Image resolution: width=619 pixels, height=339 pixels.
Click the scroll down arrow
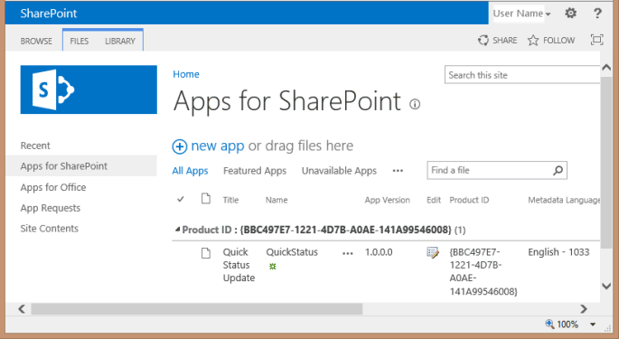pyautogui.click(x=606, y=286)
